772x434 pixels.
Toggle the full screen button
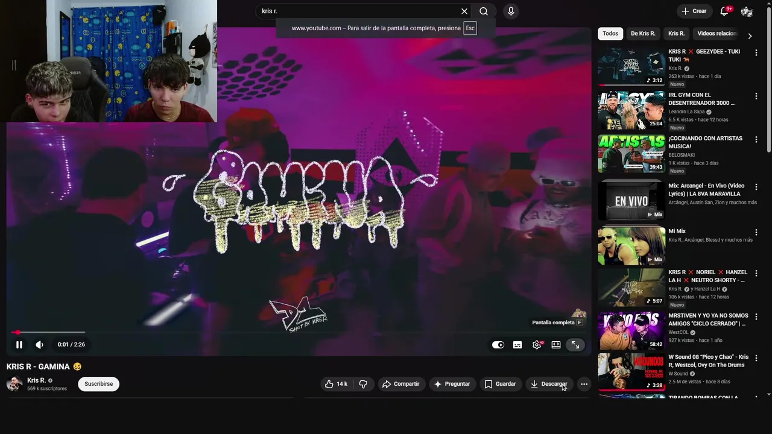pyautogui.click(x=575, y=345)
